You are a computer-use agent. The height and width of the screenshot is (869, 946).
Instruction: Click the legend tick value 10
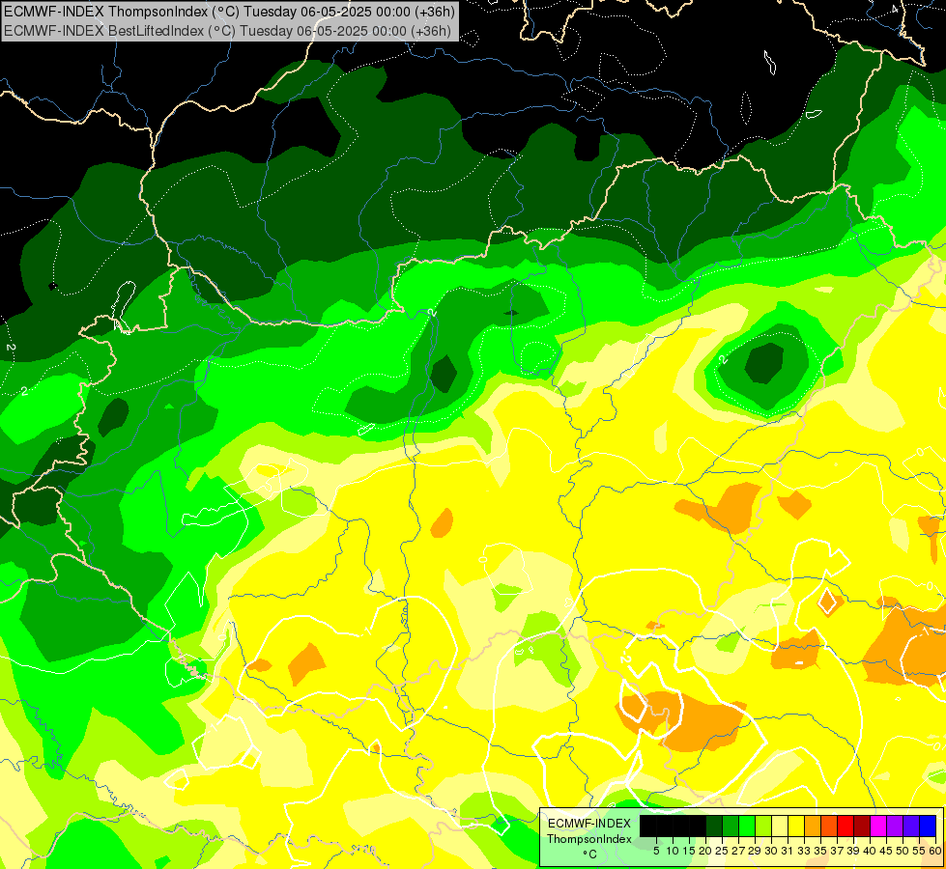(673, 851)
